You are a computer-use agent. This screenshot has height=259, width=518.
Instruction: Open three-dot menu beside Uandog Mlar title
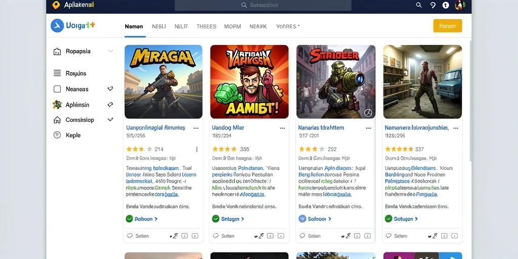coord(282,128)
